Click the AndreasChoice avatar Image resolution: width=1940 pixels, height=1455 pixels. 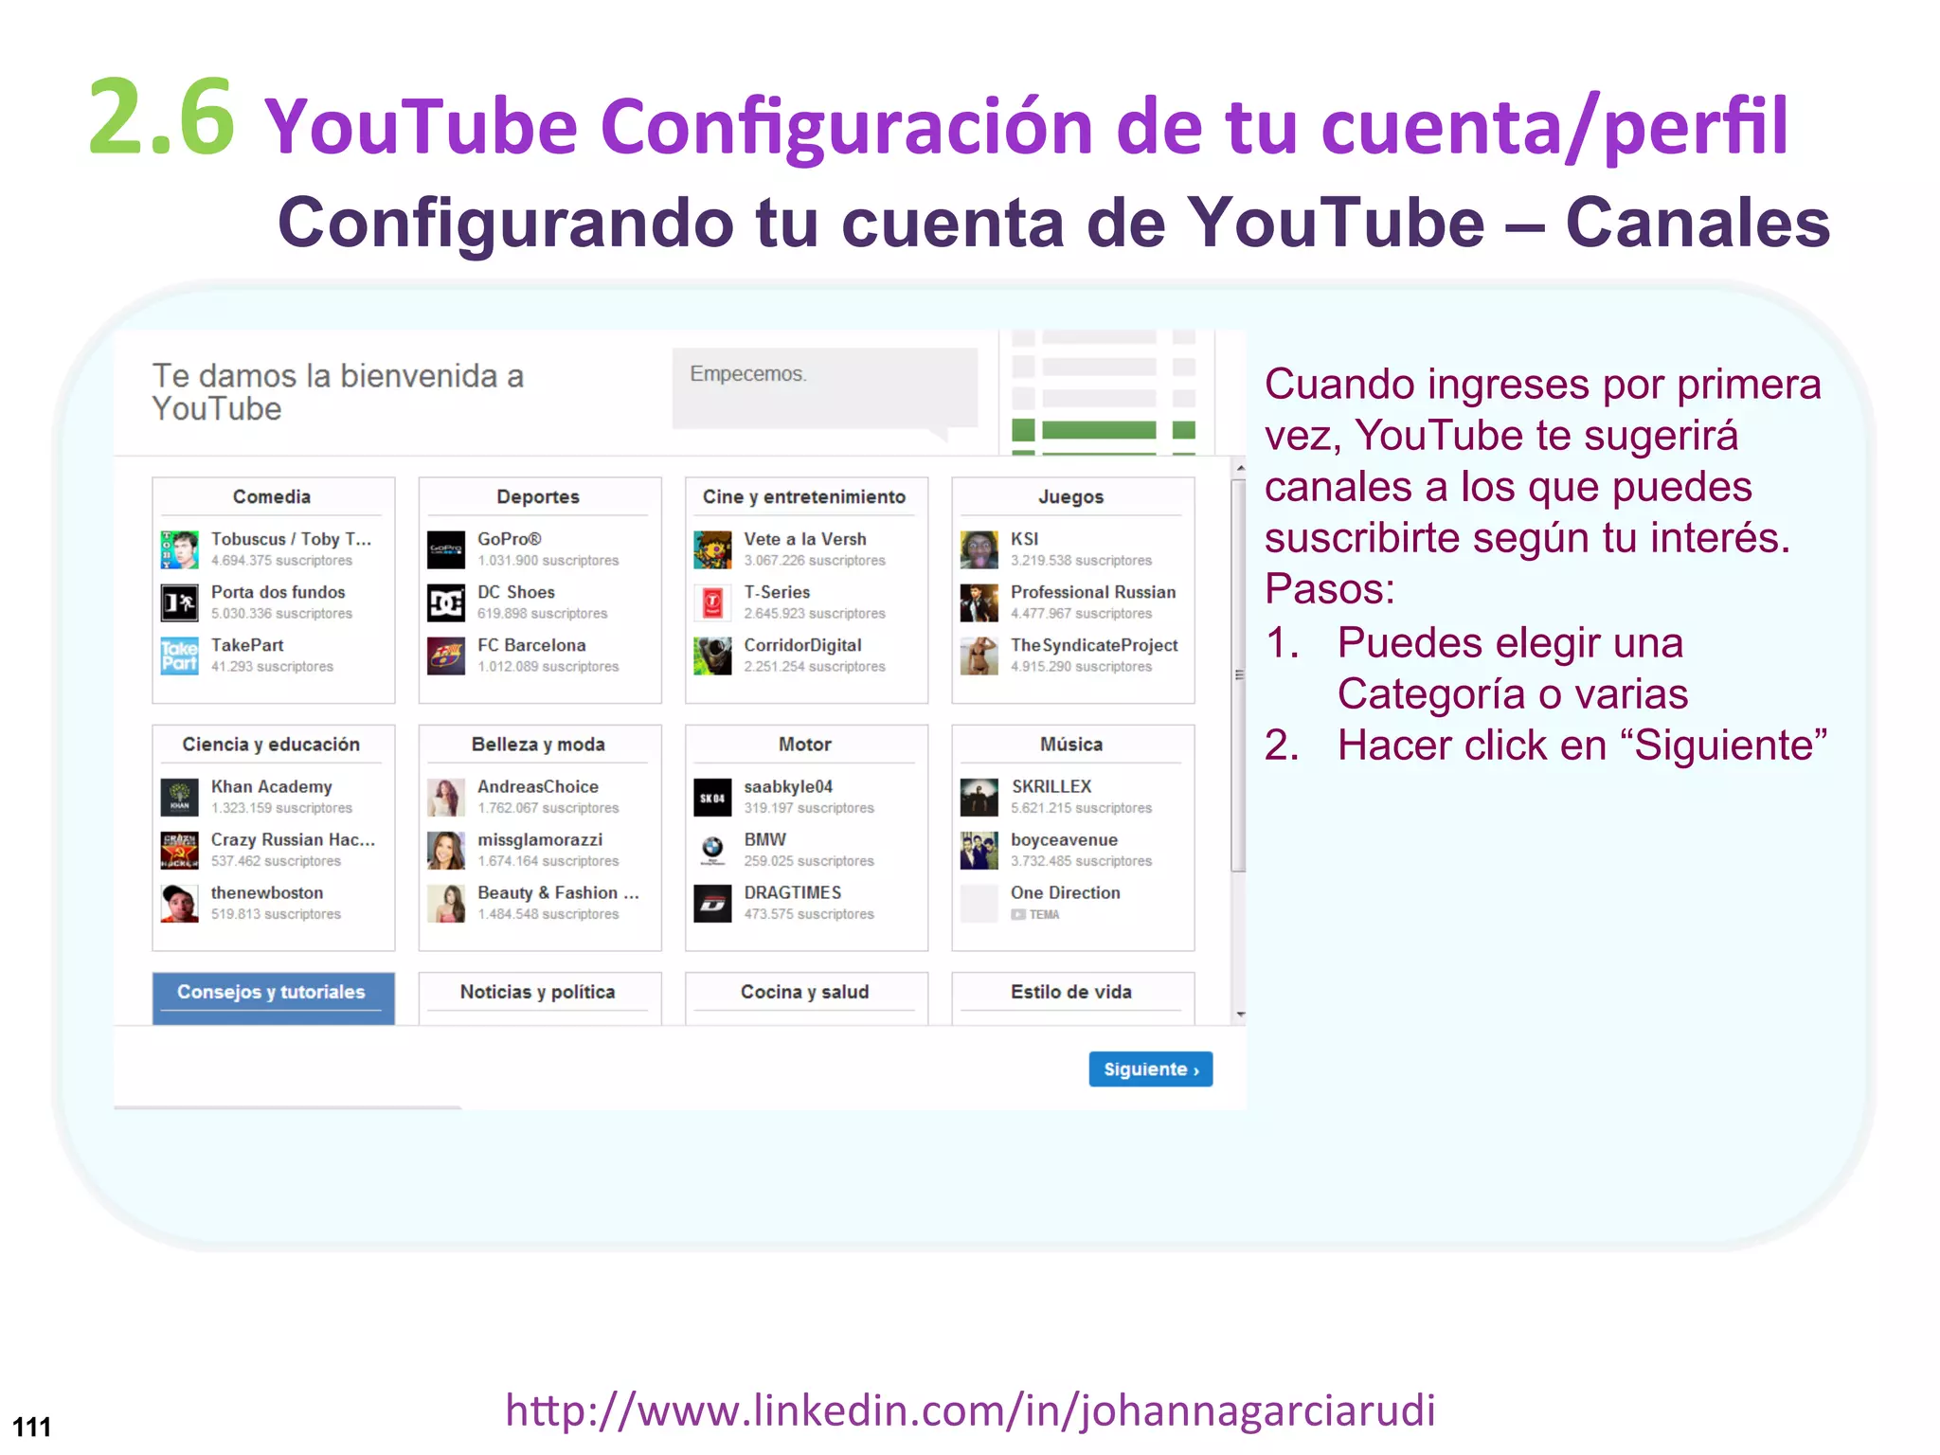[x=446, y=798]
